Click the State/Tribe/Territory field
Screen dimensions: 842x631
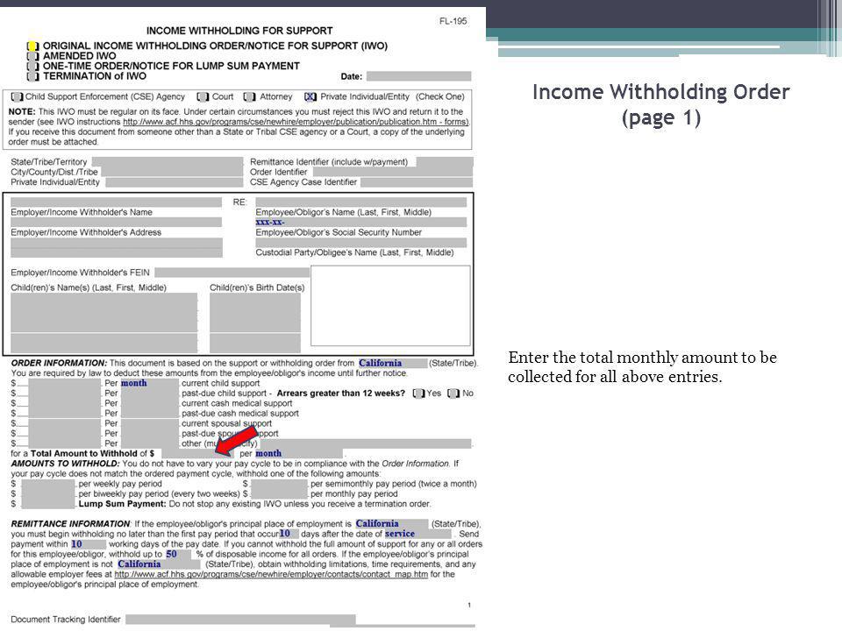coord(167,162)
